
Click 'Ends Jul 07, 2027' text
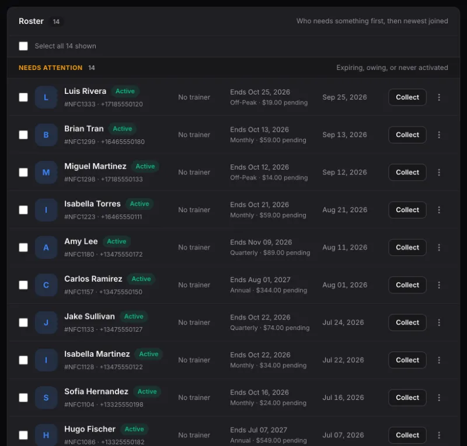[259, 430]
